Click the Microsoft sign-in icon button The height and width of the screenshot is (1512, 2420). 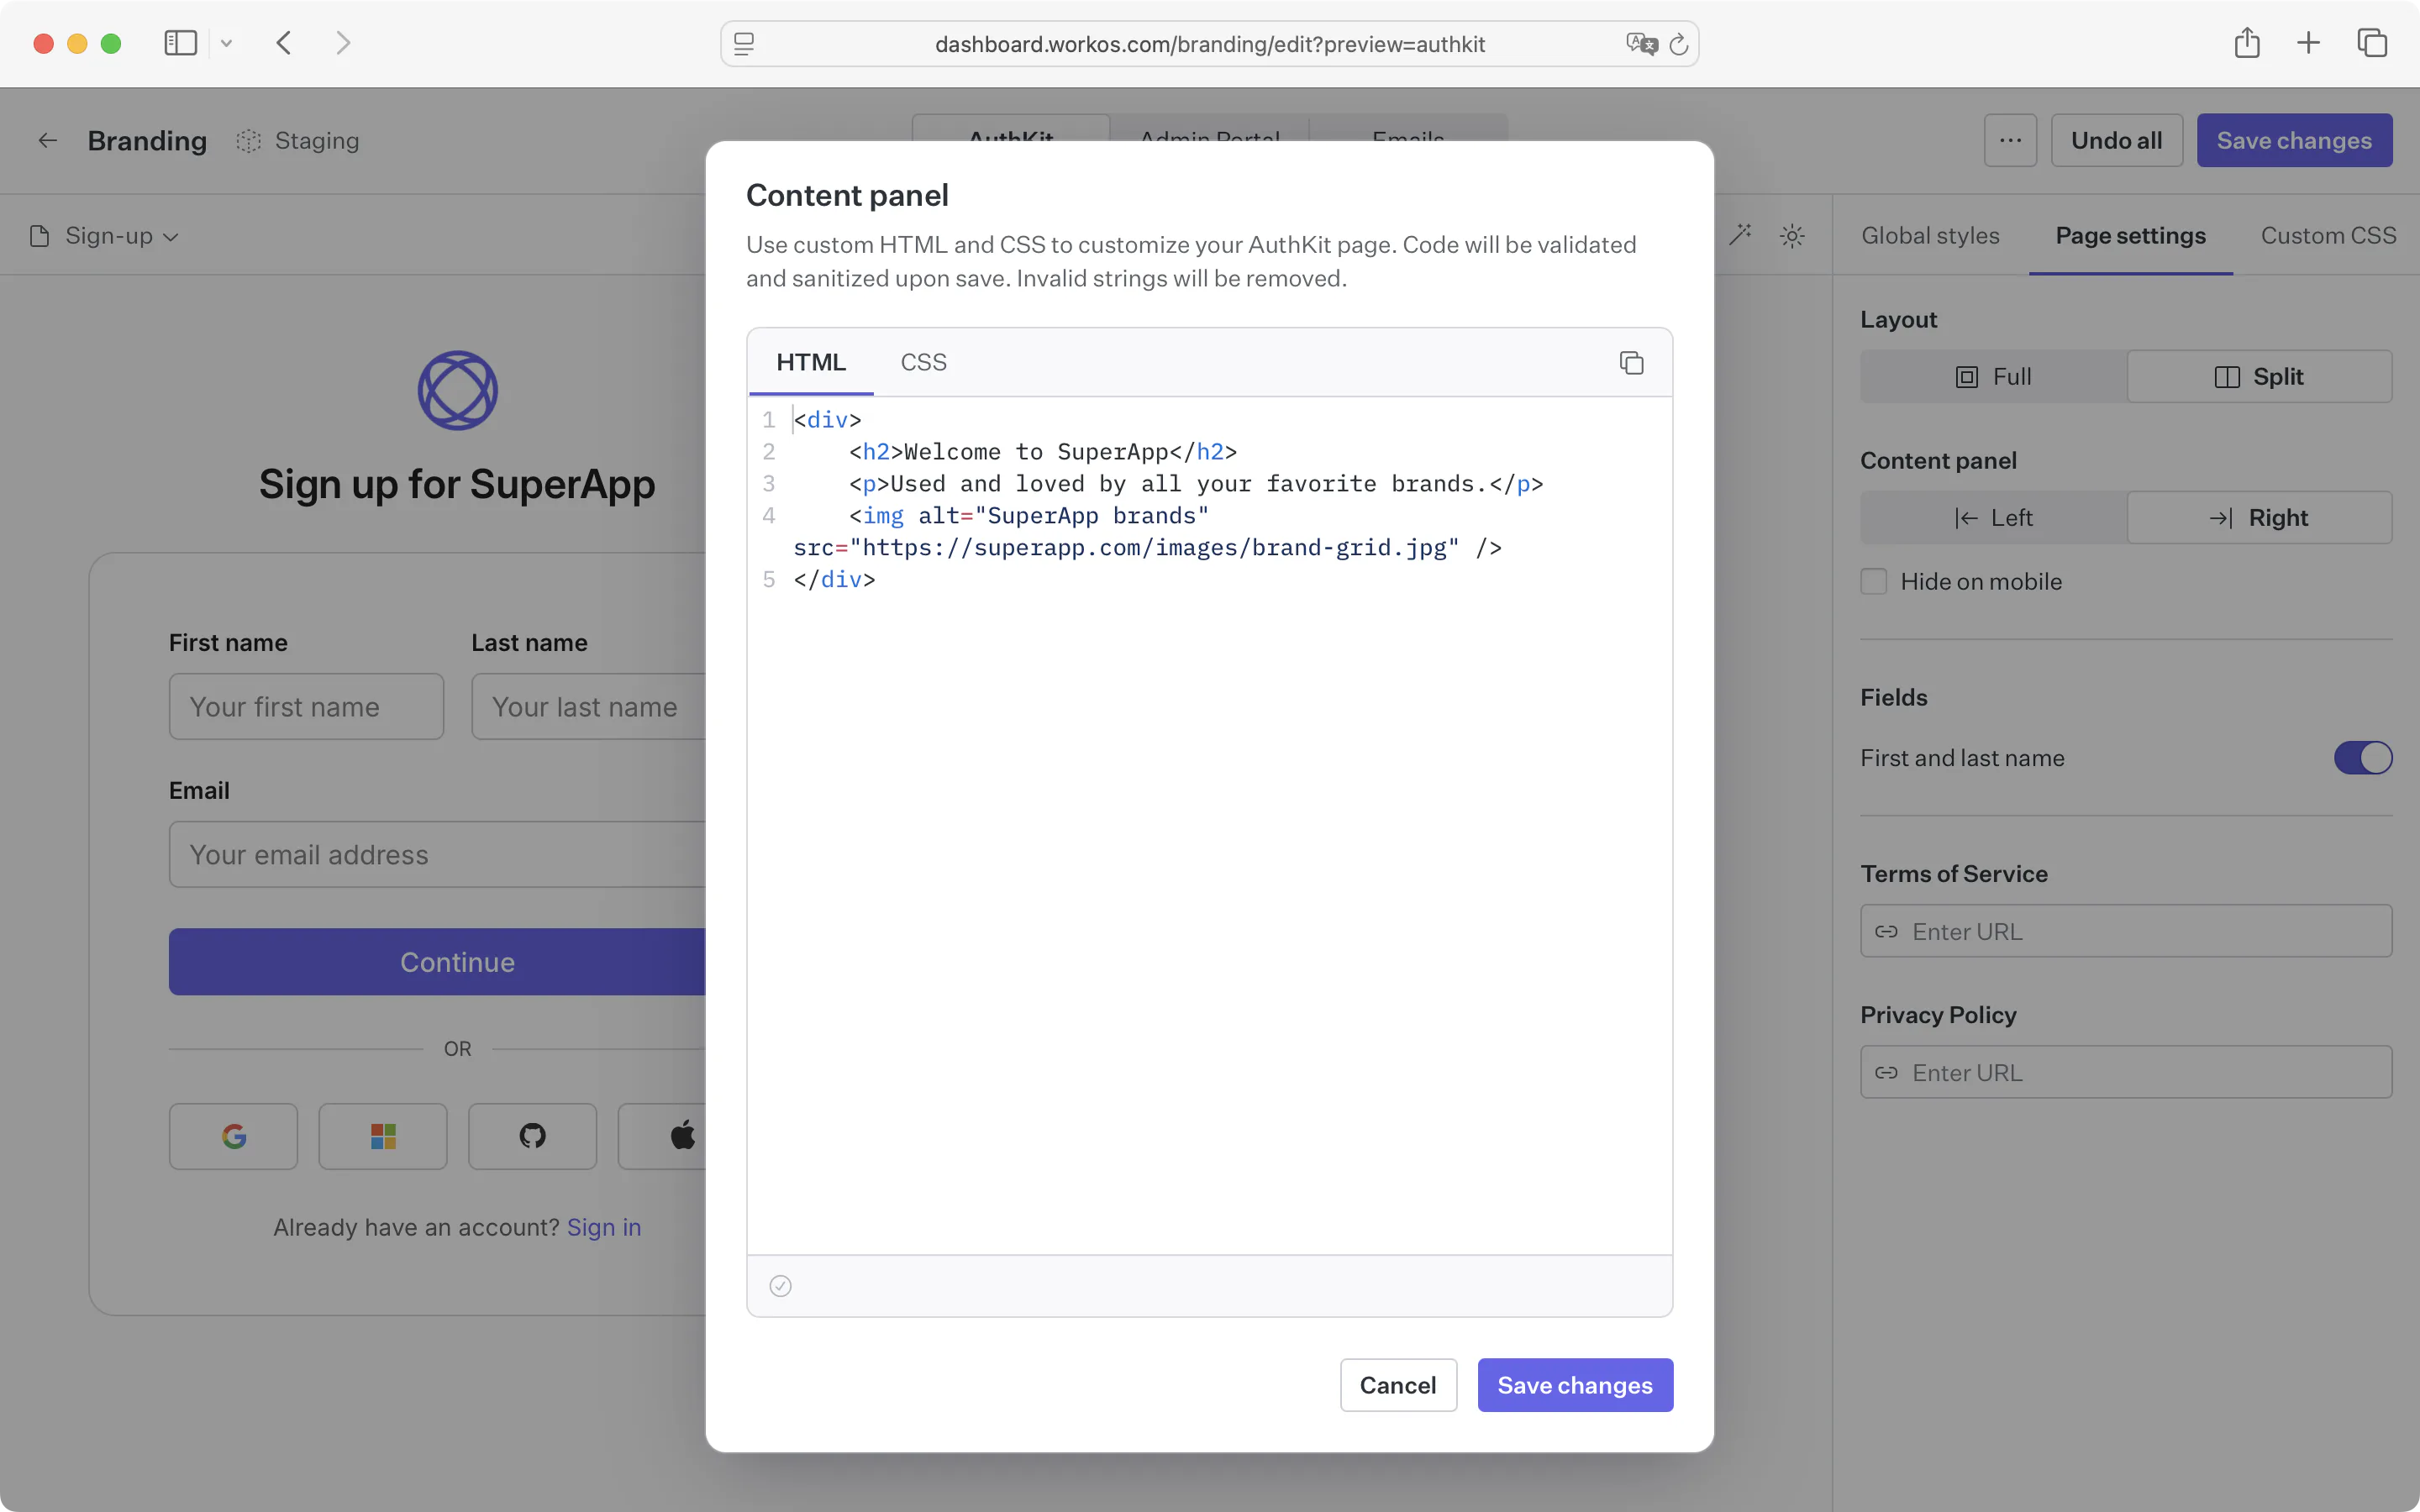click(383, 1136)
